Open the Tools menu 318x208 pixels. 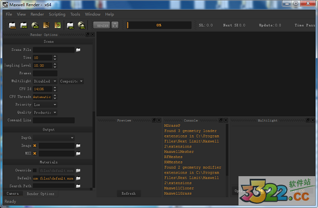(75, 14)
